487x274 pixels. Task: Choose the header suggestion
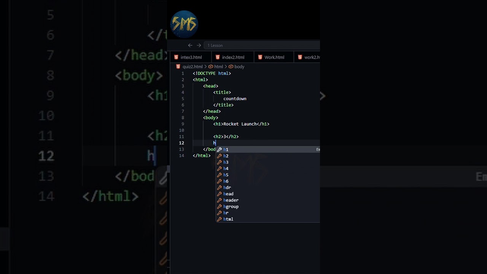268,200
